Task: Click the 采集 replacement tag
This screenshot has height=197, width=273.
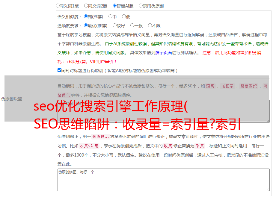Action: (200, 146)
